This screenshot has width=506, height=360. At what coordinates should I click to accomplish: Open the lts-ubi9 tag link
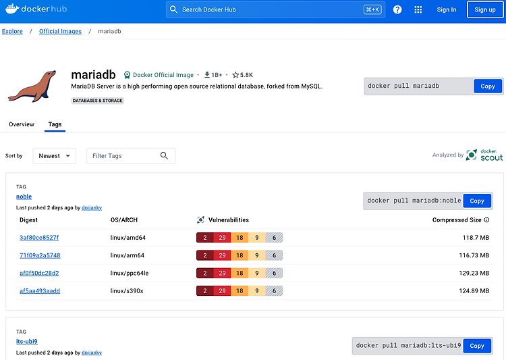coord(27,341)
